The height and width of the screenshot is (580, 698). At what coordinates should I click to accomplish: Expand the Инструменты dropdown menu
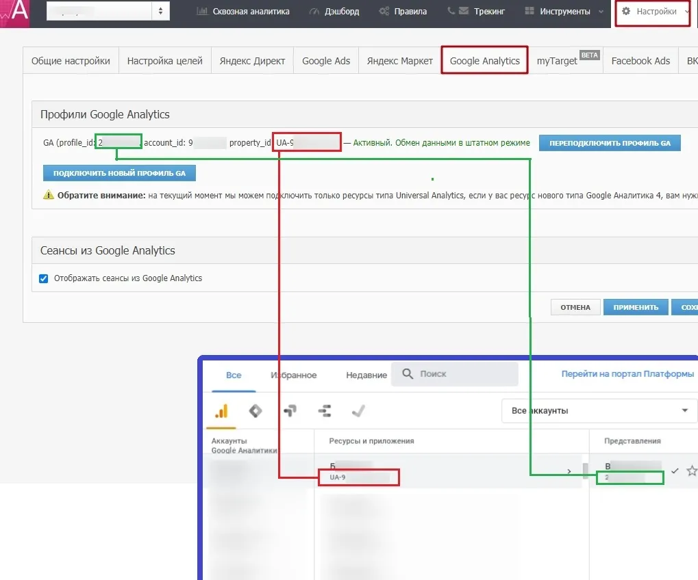coord(564,12)
